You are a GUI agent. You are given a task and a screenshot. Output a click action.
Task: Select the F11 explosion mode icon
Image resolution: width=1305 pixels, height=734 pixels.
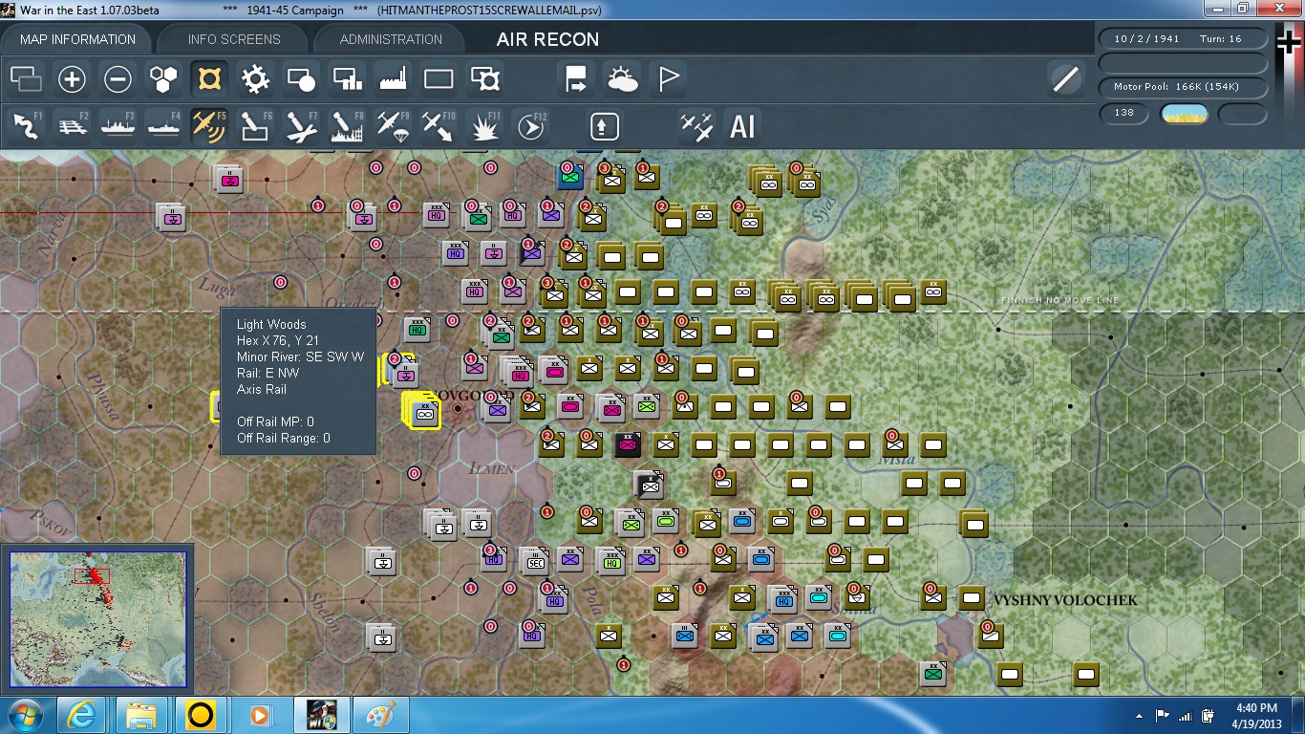coord(484,125)
